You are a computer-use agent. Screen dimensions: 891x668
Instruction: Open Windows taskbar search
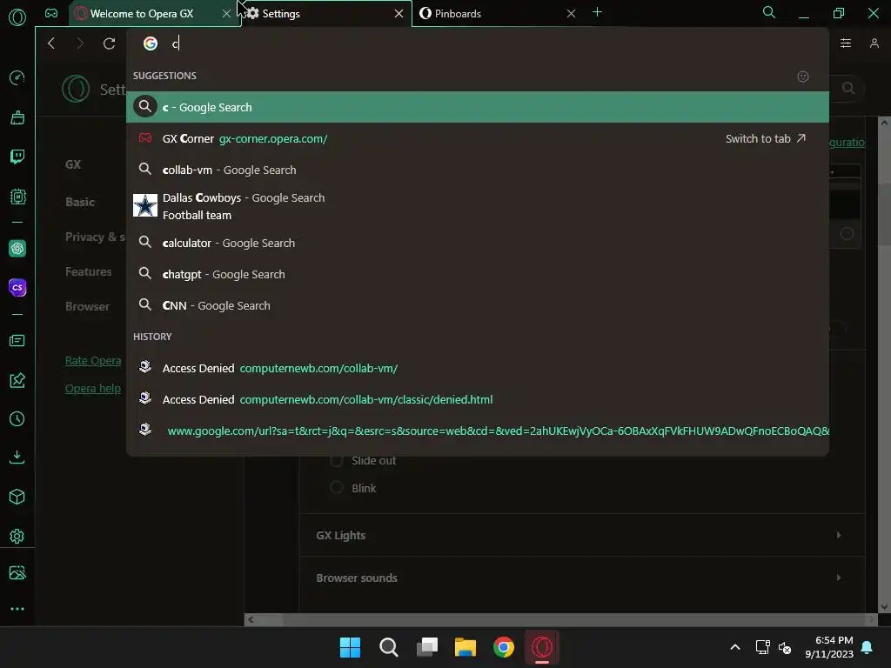pyautogui.click(x=389, y=647)
